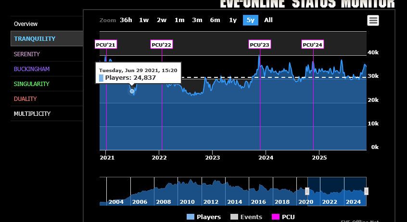Grab the right navigator range handle
Screen dimensions: 407x222
(x=366, y=191)
